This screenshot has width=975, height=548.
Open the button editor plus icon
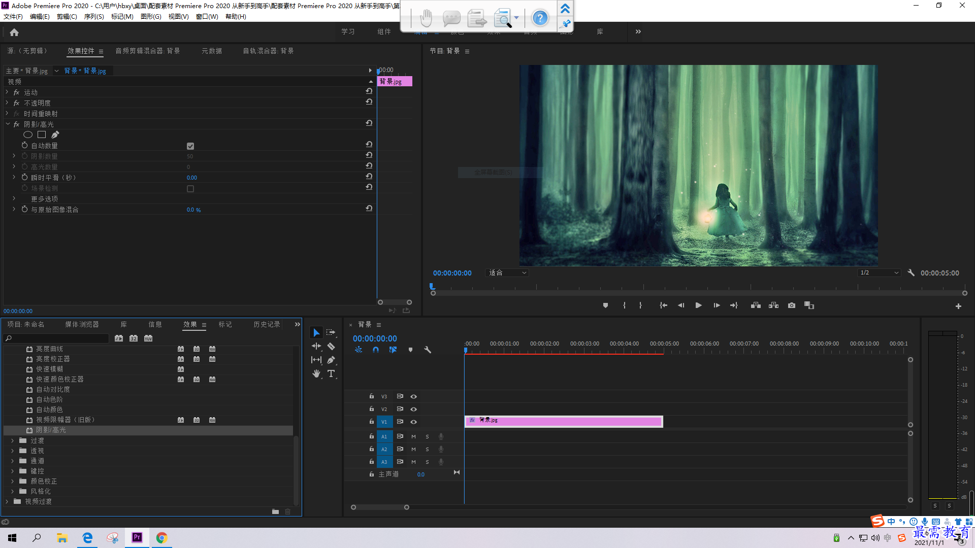pyautogui.click(x=958, y=306)
